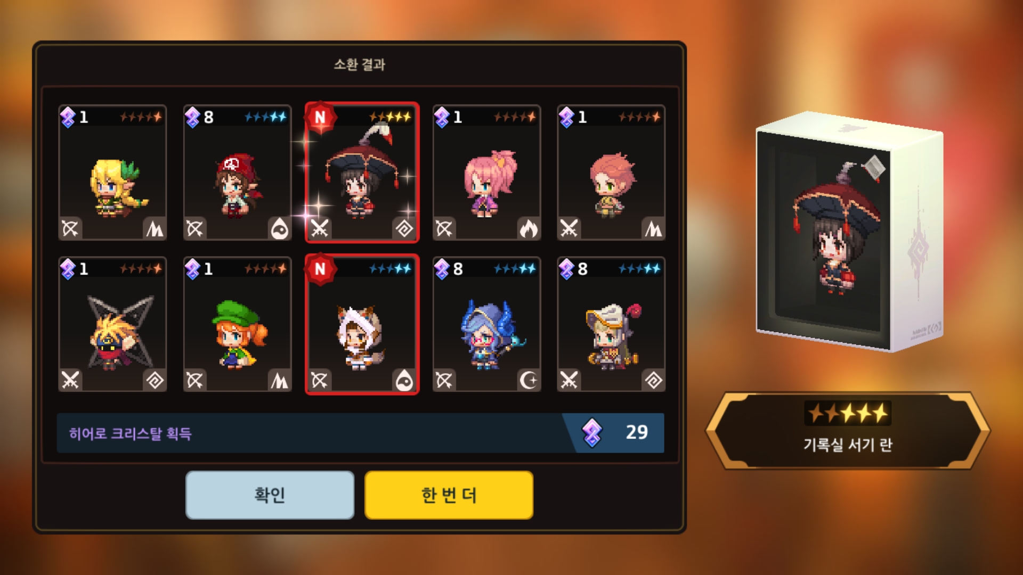Click the hero crystal icon beside 29
This screenshot has width=1023, height=575.
[592, 432]
